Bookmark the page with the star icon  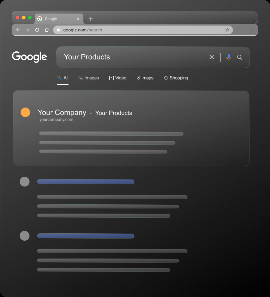(227, 30)
